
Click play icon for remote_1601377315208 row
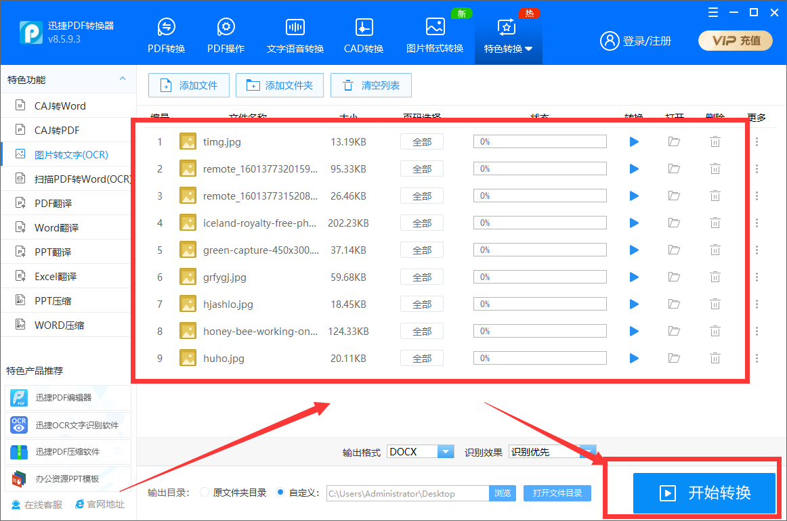pyautogui.click(x=634, y=196)
